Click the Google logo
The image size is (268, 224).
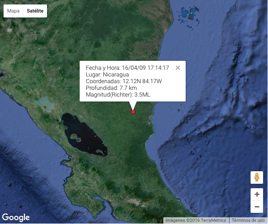[16, 217]
